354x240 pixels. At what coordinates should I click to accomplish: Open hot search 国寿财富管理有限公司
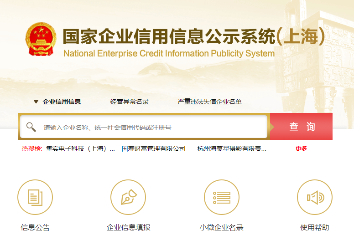coord(153,148)
